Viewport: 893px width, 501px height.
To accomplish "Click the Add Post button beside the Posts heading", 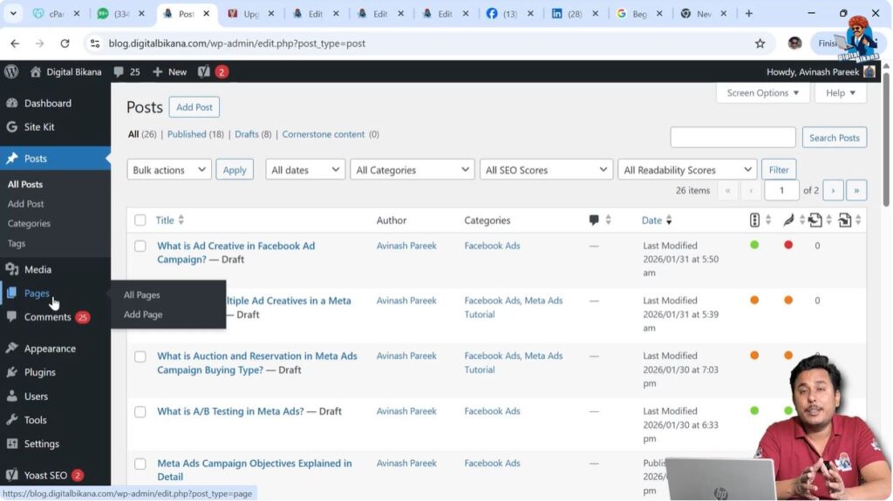I will (x=194, y=107).
